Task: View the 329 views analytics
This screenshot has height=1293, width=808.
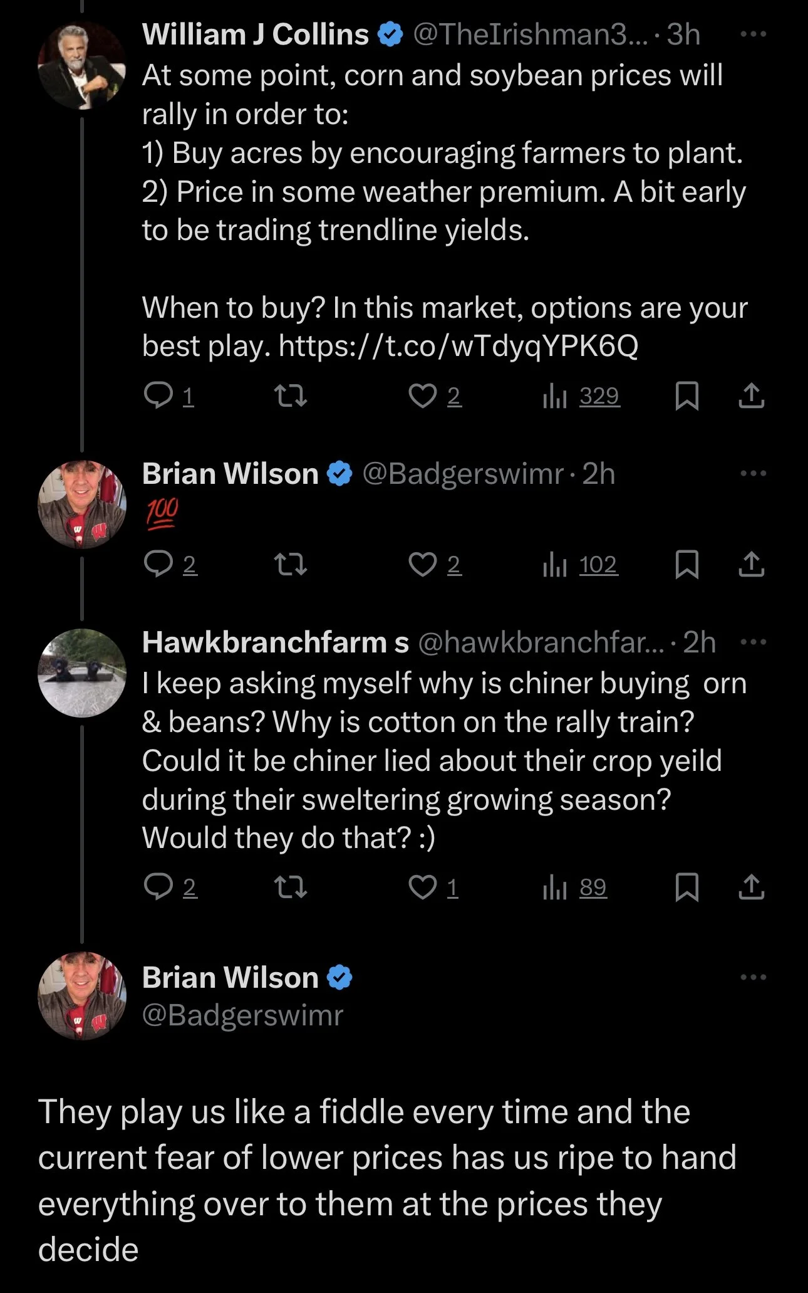Action: 583,396
